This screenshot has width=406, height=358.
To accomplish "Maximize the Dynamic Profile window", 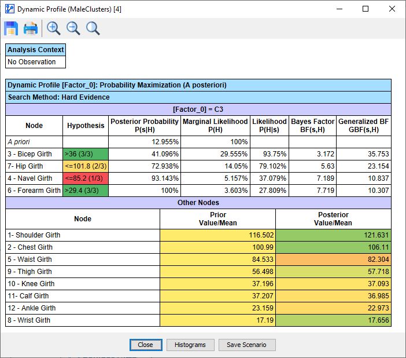I will pos(366,9).
